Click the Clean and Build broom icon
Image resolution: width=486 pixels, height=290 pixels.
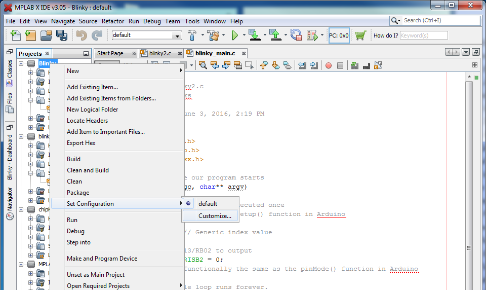213,35
